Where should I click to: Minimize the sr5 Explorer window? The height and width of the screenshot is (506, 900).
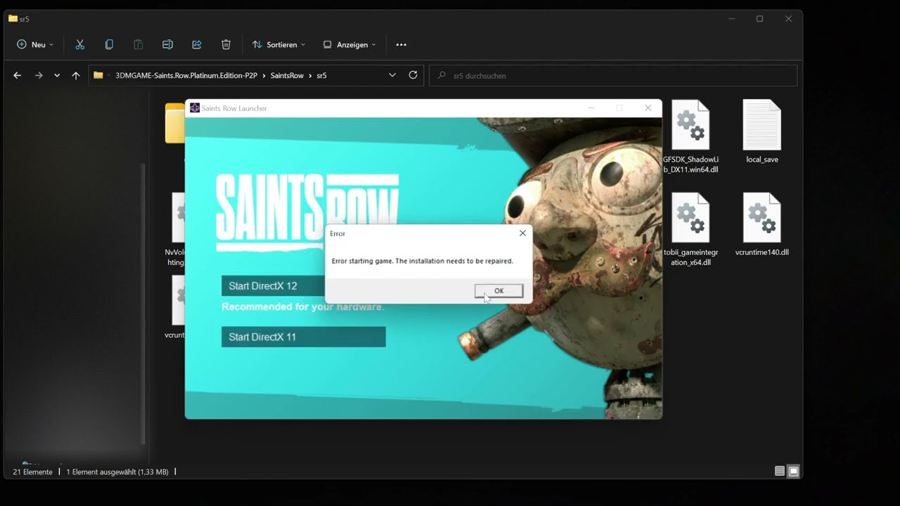click(x=731, y=19)
